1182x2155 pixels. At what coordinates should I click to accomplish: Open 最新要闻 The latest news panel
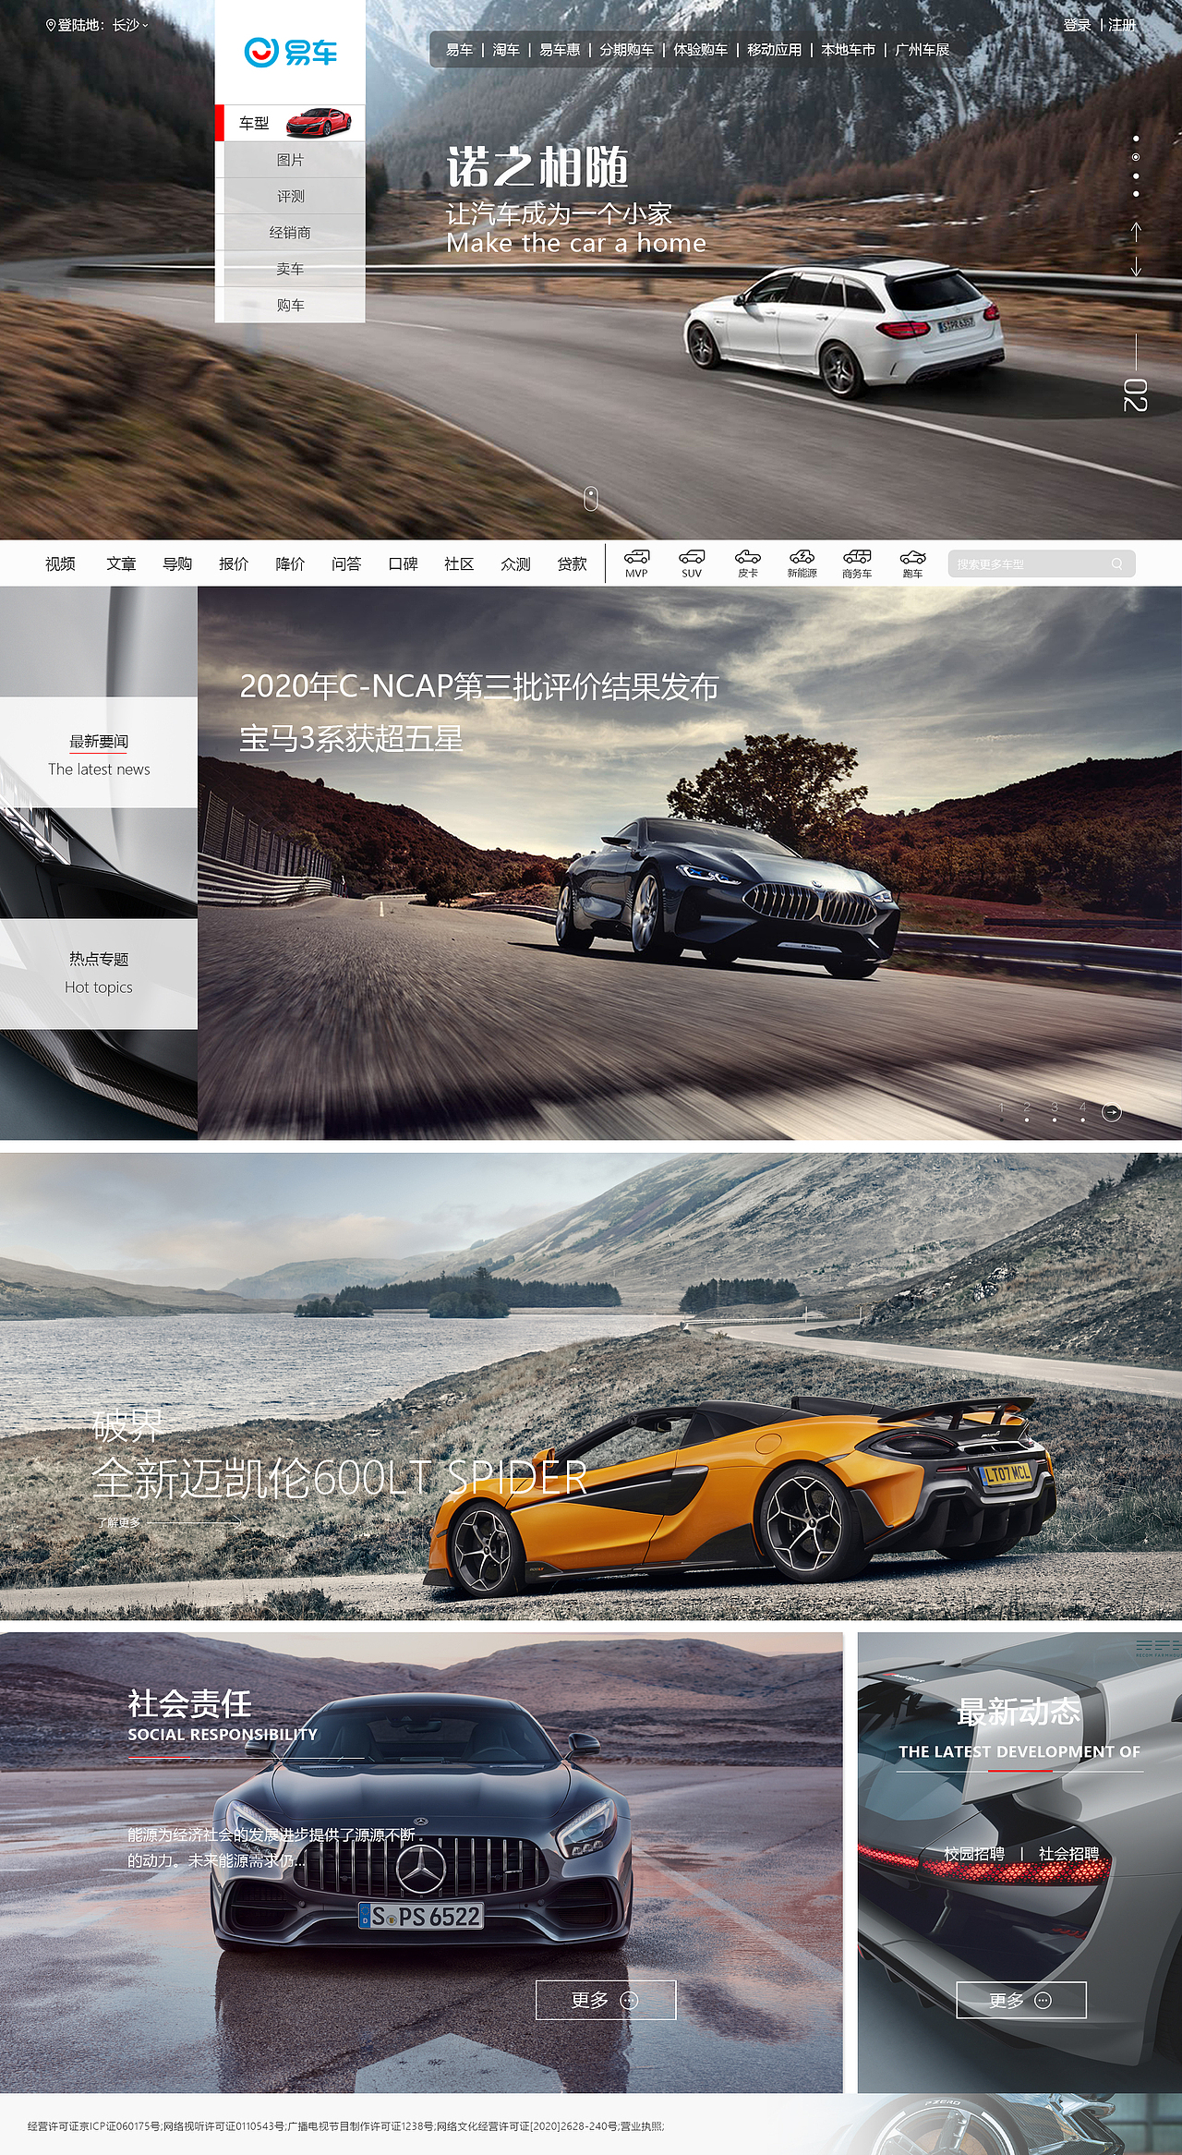(99, 753)
